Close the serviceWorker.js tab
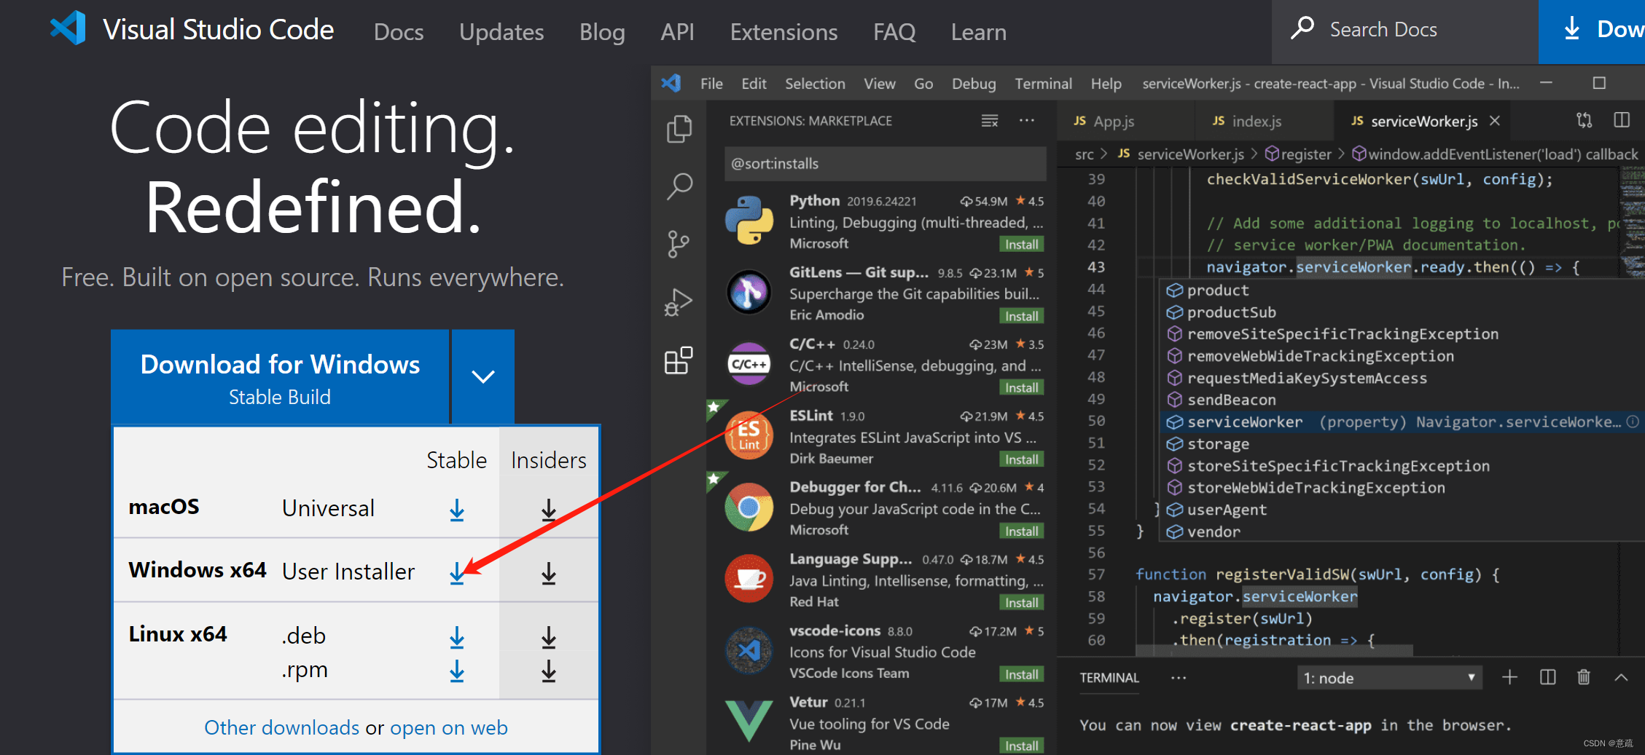 point(1494,121)
